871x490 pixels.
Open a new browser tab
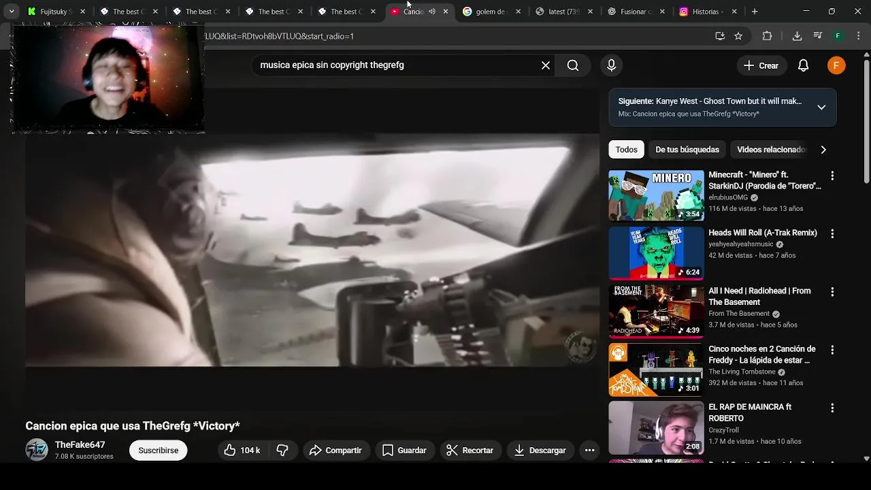(x=754, y=12)
